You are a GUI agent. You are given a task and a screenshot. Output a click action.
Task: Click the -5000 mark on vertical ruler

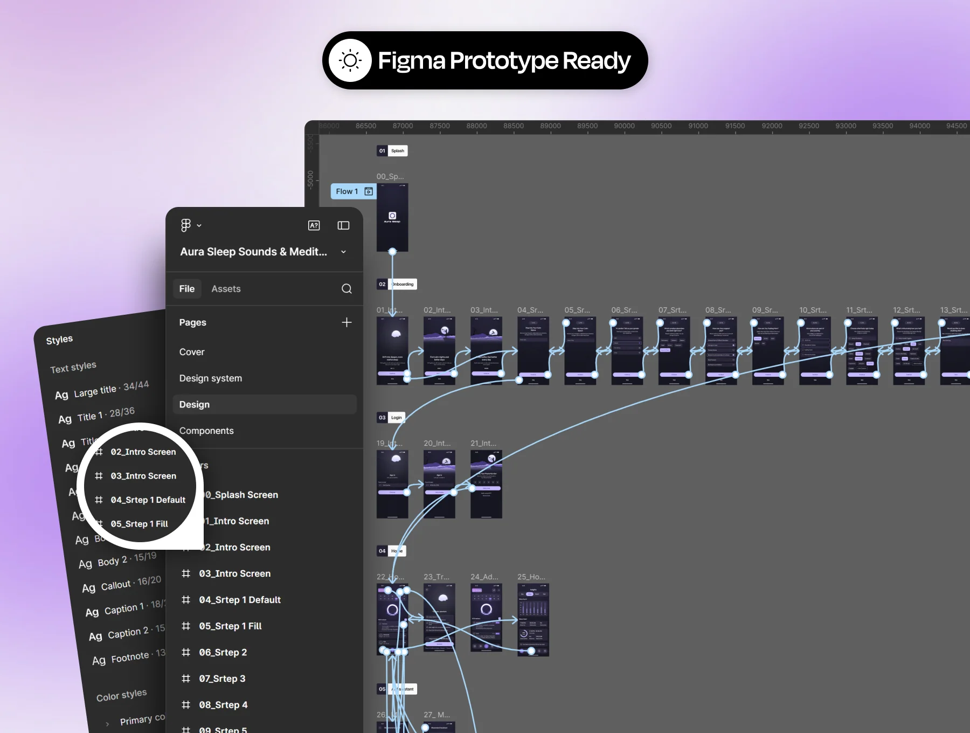click(x=310, y=179)
